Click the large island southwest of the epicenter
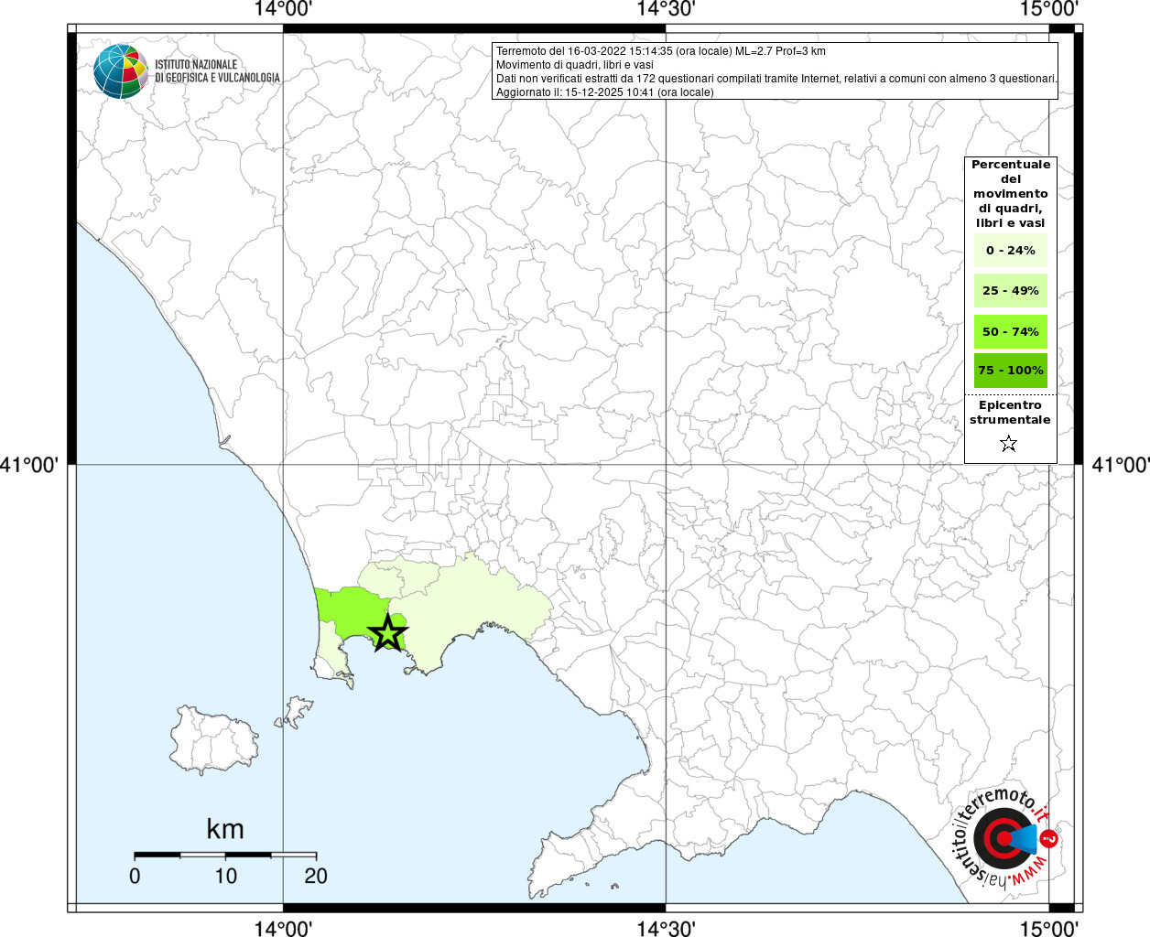Image resolution: width=1150 pixels, height=937 pixels. [214, 739]
